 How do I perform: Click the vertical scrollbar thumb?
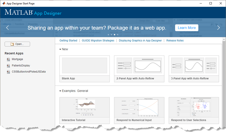(224, 84)
